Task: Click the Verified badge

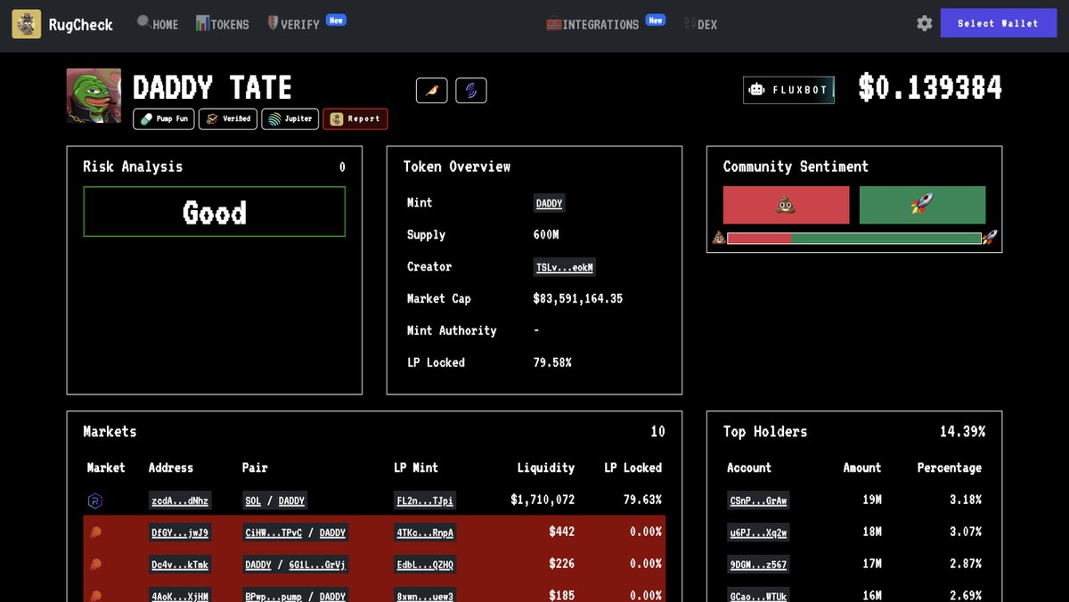Action: pos(228,118)
